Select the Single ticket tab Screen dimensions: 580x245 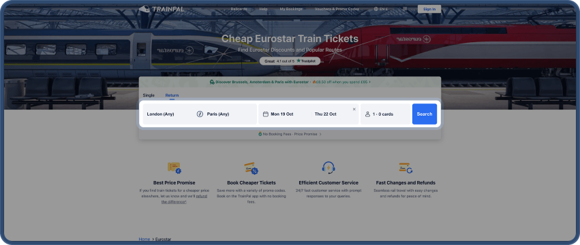point(149,95)
